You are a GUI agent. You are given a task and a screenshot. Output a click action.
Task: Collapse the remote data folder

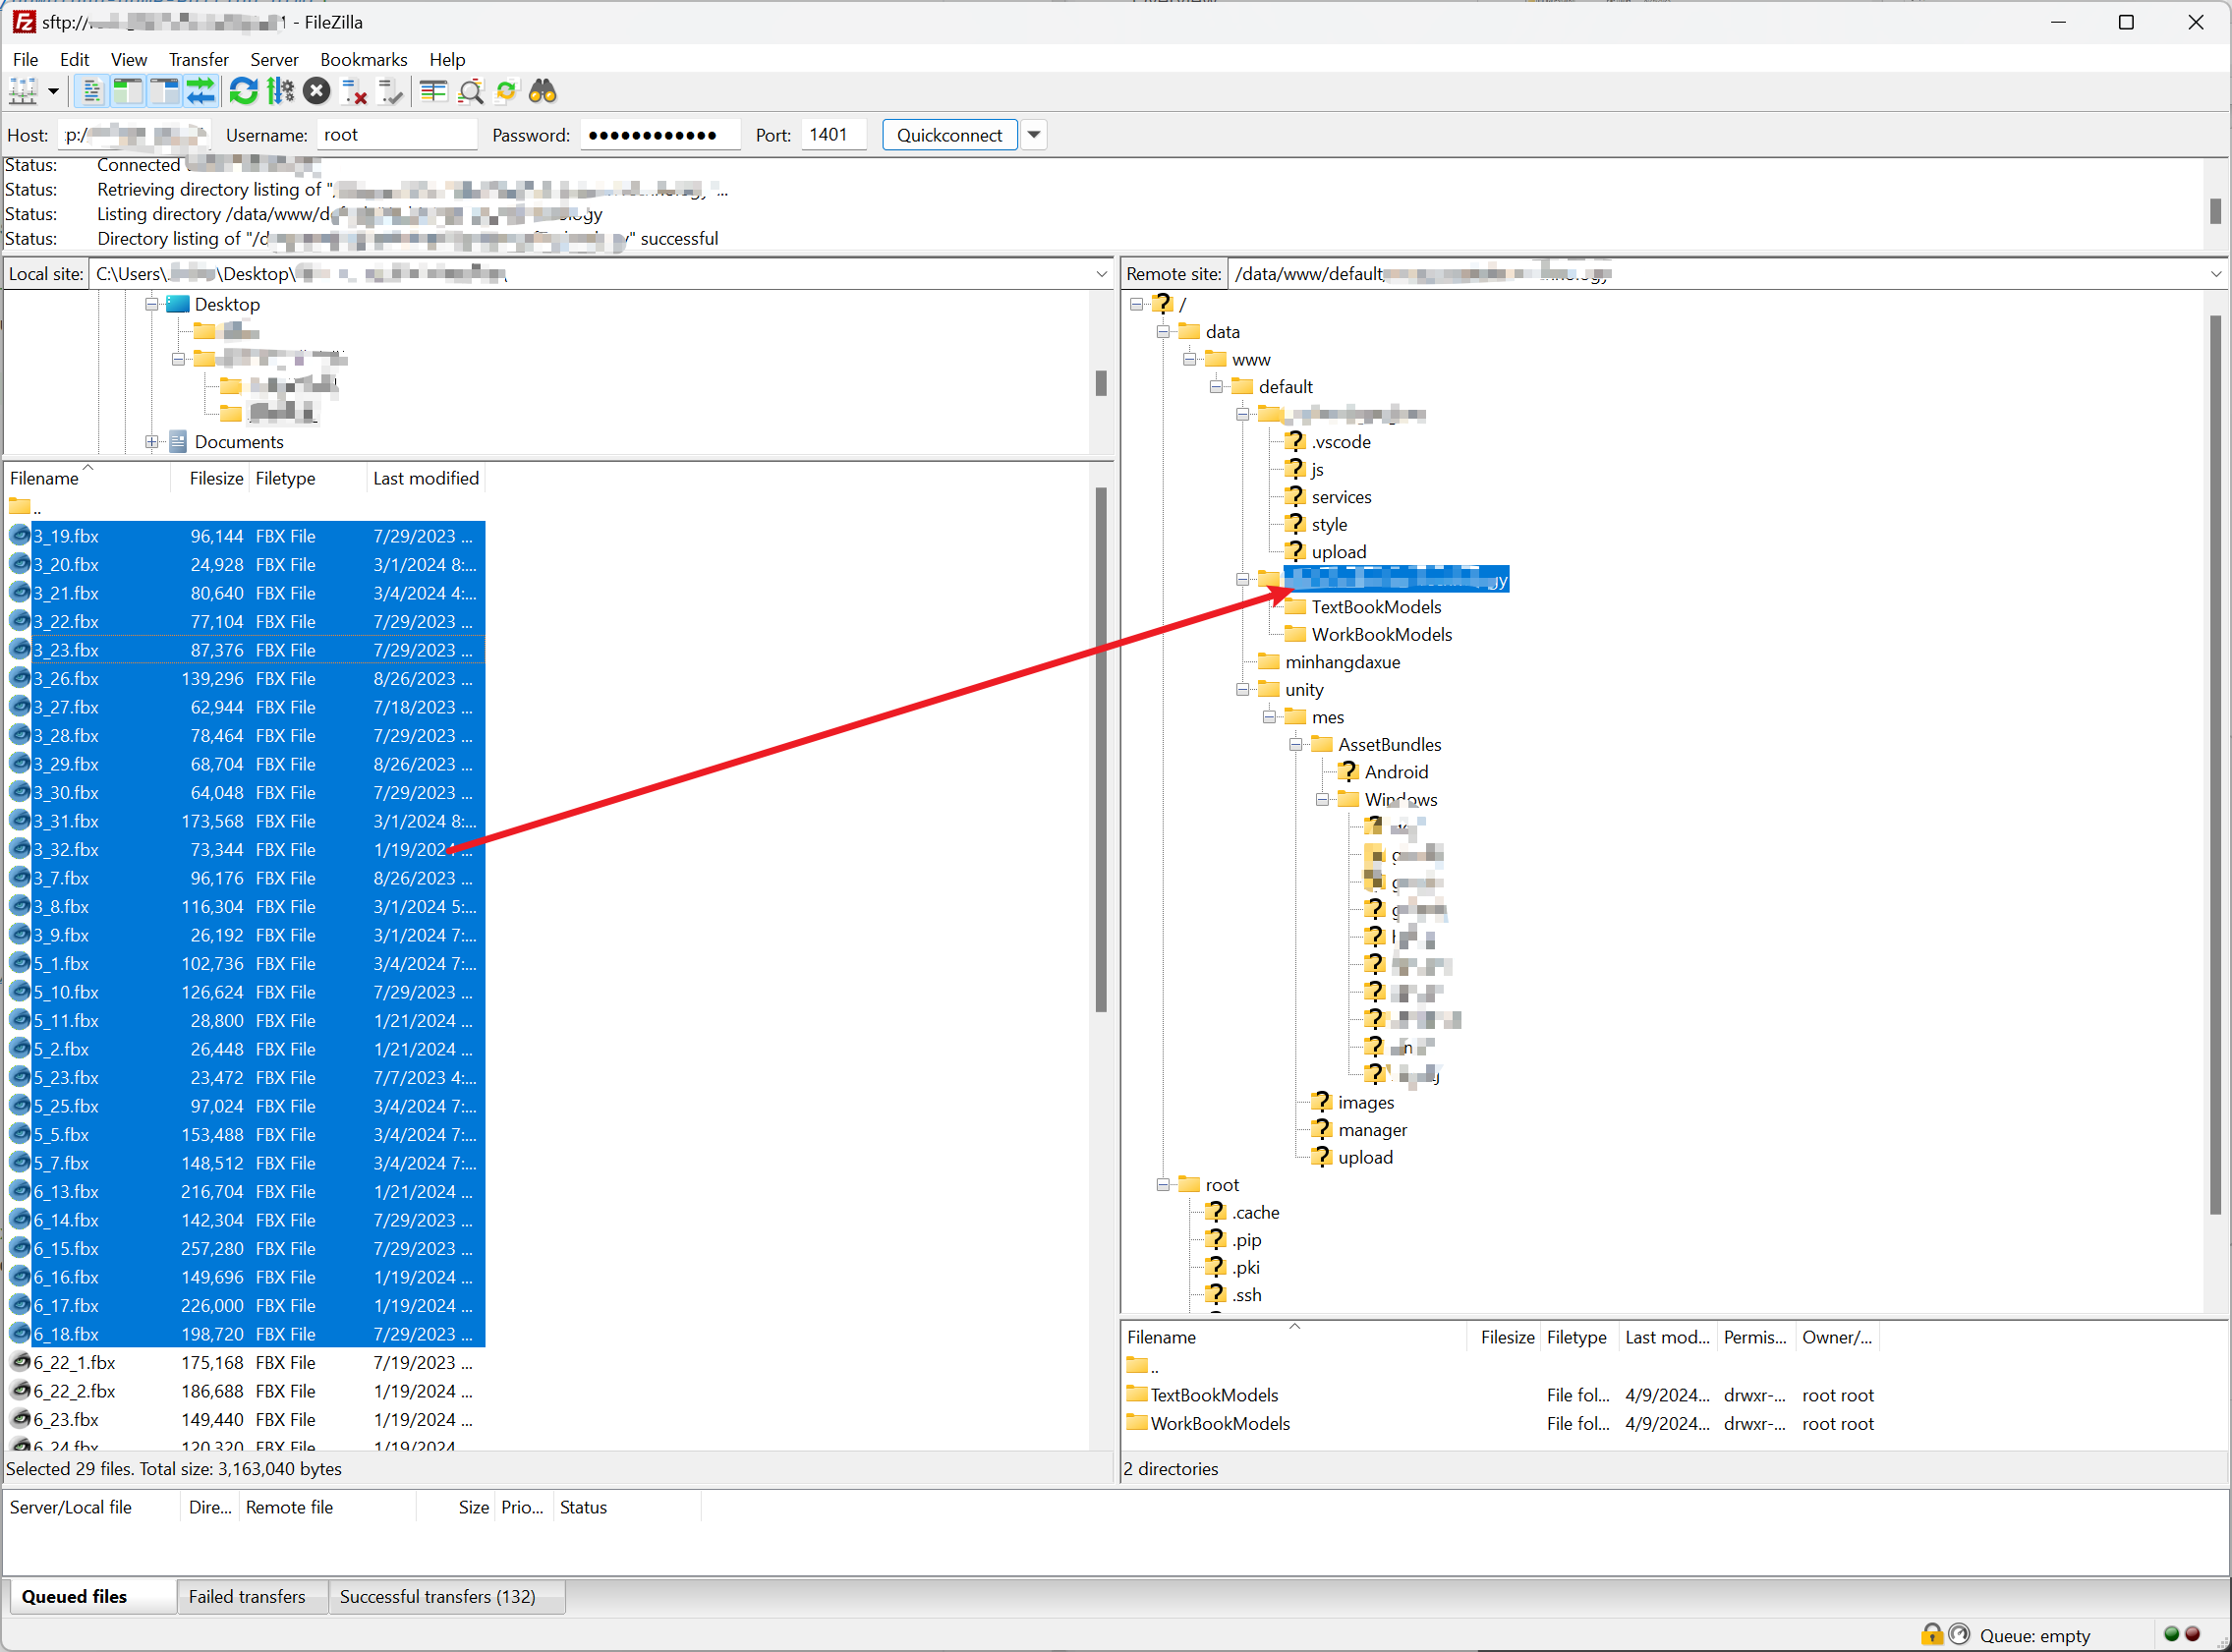[1163, 332]
